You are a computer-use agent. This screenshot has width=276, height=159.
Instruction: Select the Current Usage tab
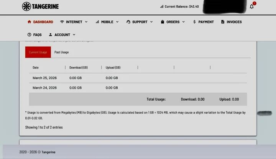38,52
